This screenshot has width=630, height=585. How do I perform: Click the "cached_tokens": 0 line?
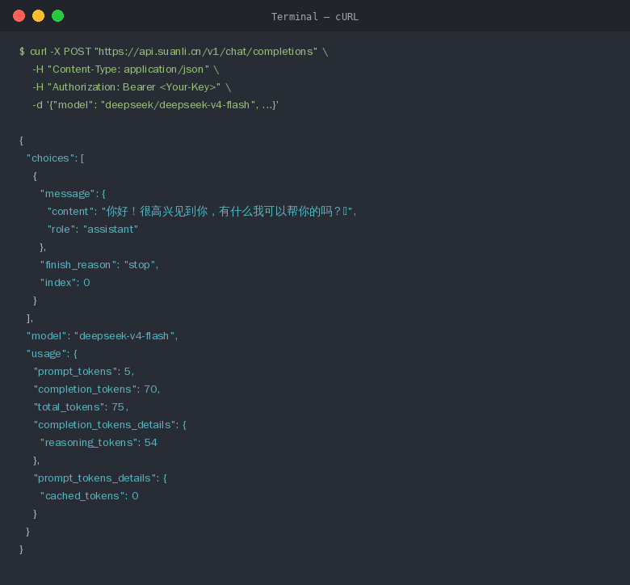pyautogui.click(x=89, y=496)
